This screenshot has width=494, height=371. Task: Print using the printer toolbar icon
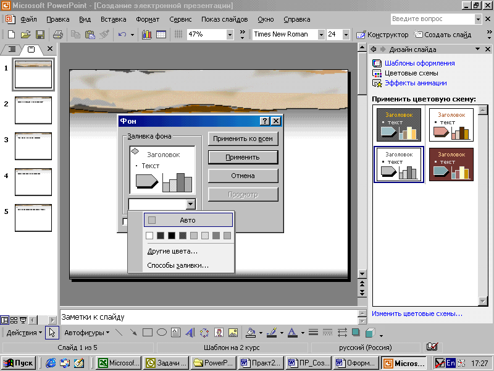click(57, 35)
